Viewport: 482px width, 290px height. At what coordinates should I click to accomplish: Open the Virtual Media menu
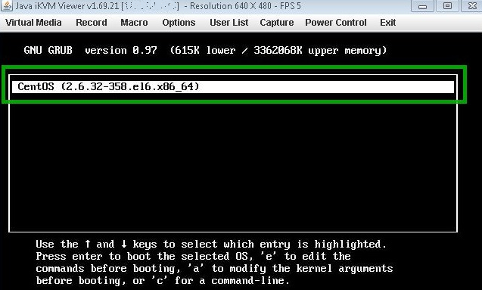coord(33,23)
